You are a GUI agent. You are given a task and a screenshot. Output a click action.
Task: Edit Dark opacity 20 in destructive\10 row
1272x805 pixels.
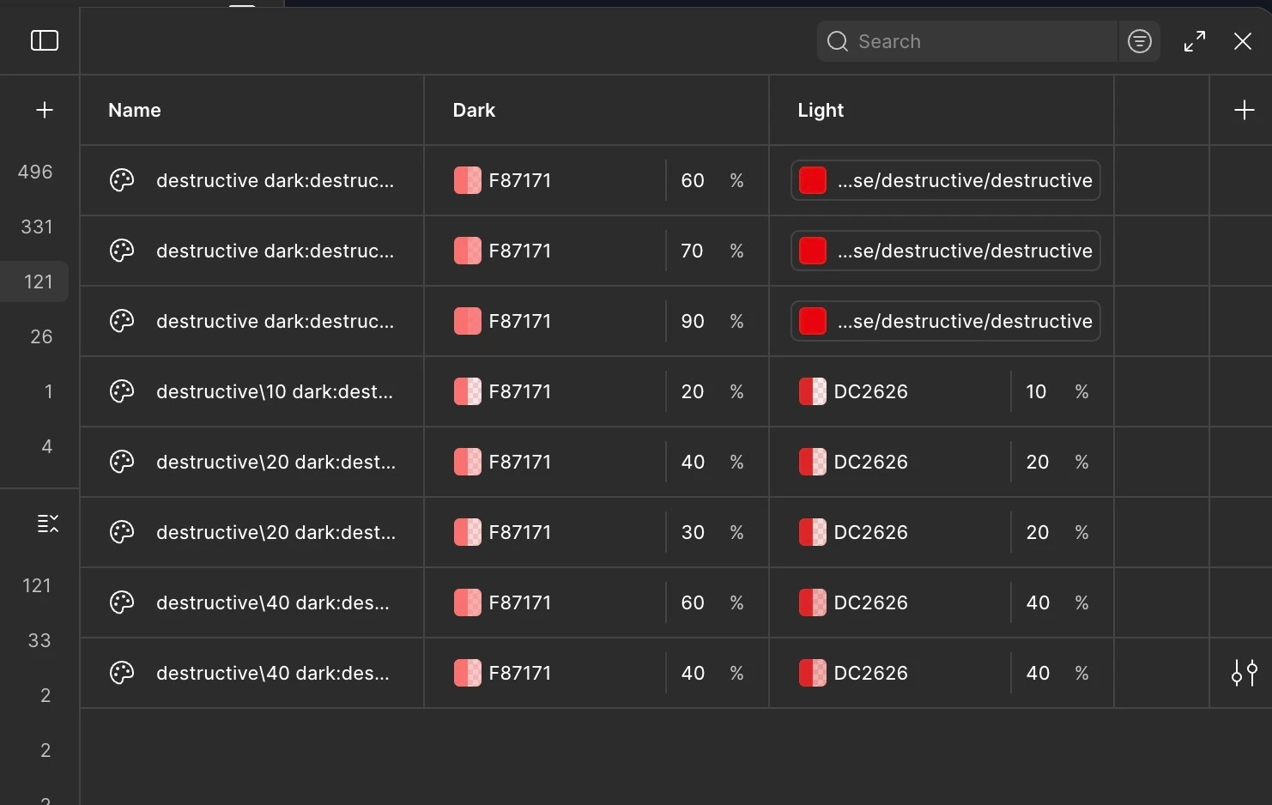pyautogui.click(x=693, y=391)
